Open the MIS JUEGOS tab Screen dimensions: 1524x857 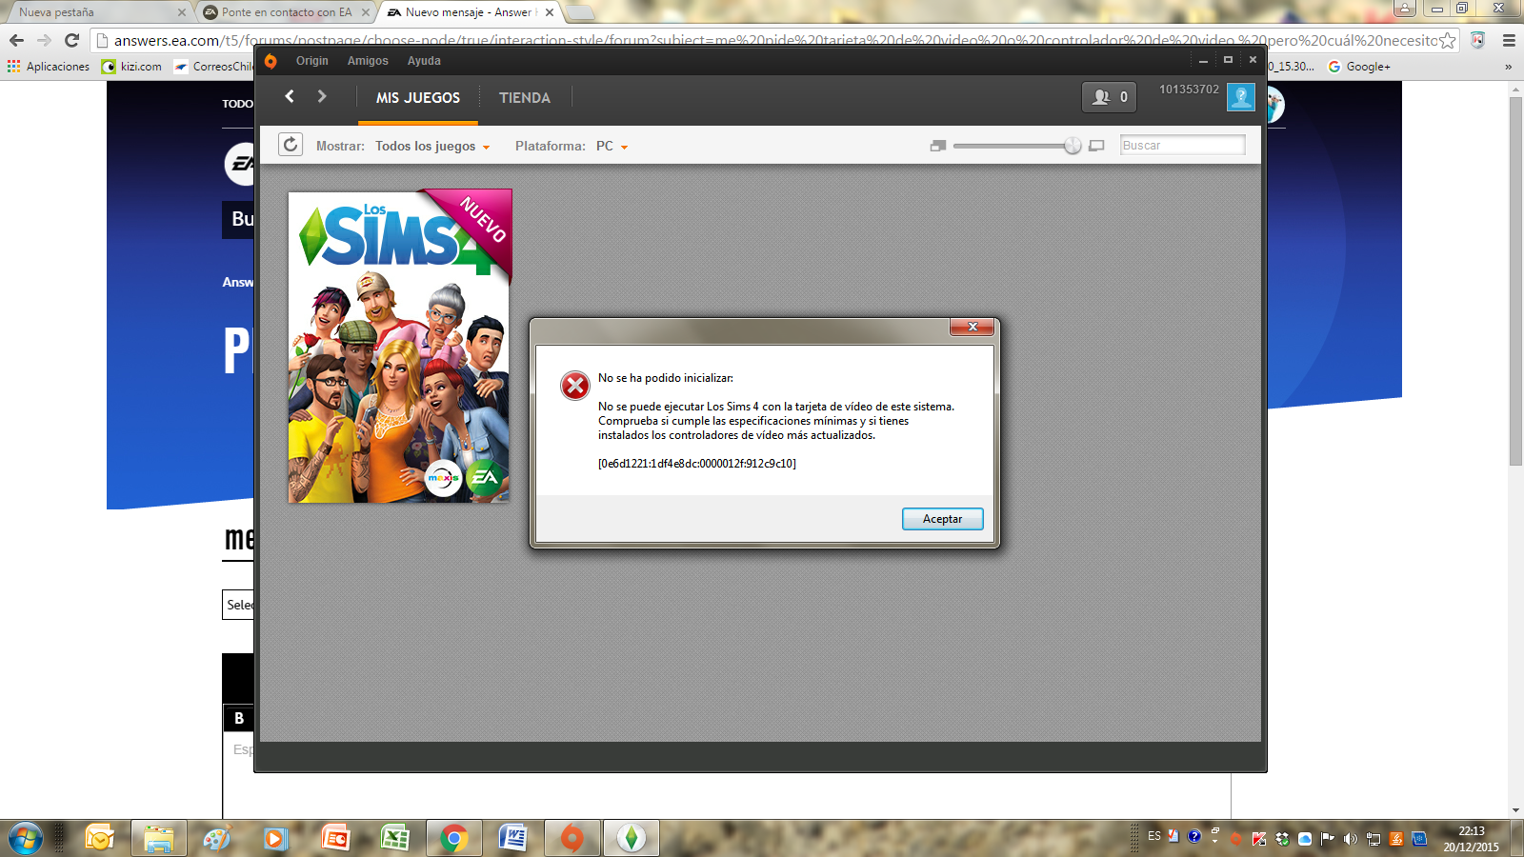pos(418,97)
